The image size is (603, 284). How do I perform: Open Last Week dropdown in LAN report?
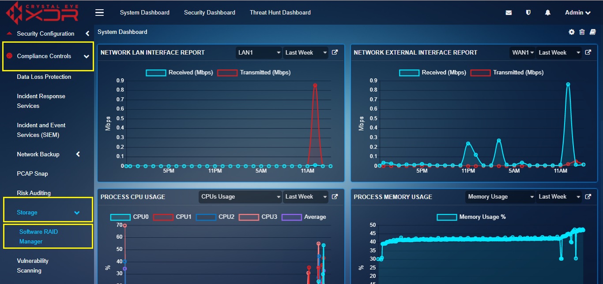click(305, 53)
